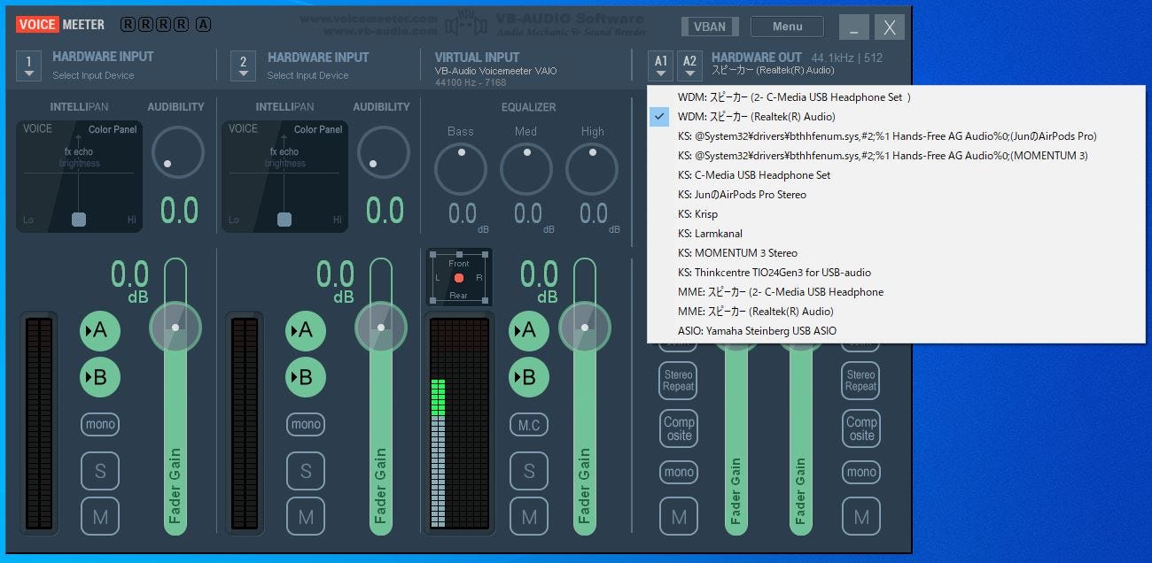Mute the Hardware Input 1 strip
The image size is (1152, 563).
(100, 517)
